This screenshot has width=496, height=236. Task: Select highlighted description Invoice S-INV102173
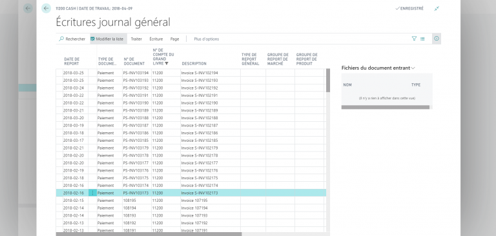[x=211, y=193]
